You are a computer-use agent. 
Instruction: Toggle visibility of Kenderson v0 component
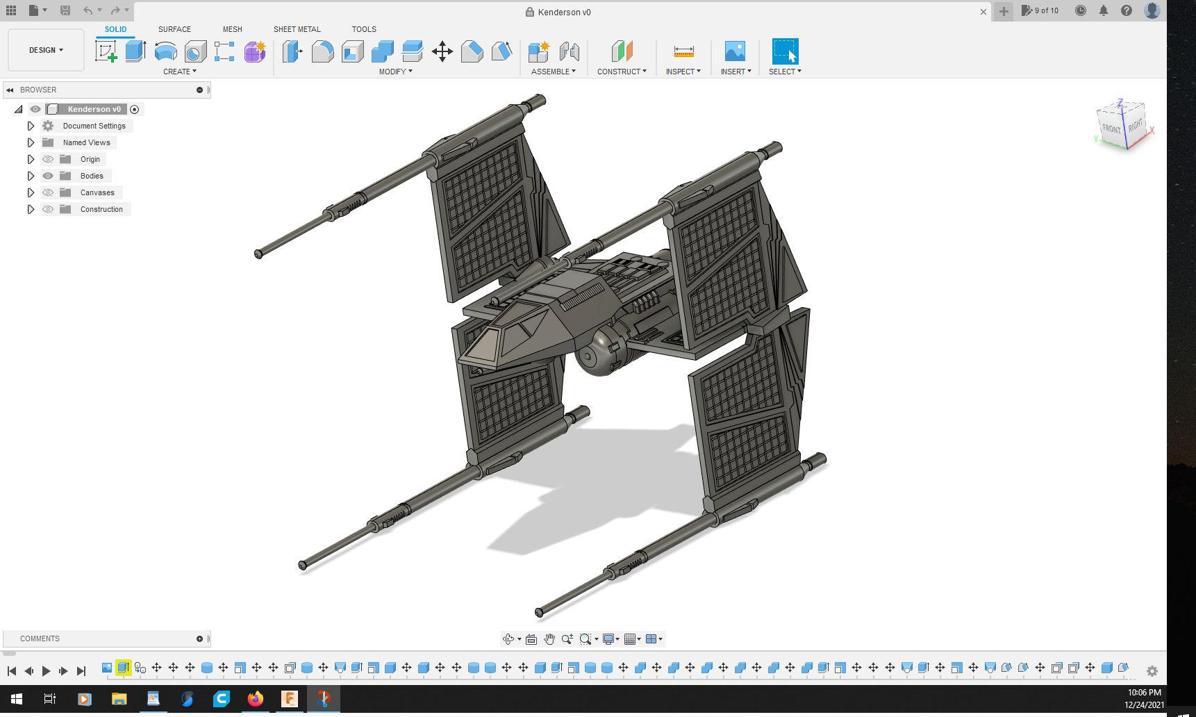click(x=35, y=109)
